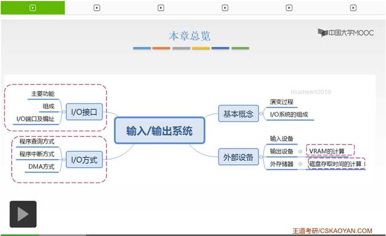Click the 输入设备 branch text
This screenshot has width=386, height=236.
pyautogui.click(x=282, y=138)
